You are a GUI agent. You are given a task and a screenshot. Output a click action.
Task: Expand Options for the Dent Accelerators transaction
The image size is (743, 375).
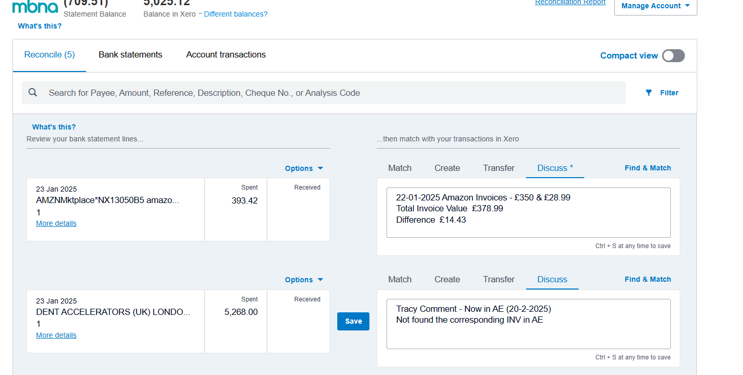pyautogui.click(x=304, y=280)
